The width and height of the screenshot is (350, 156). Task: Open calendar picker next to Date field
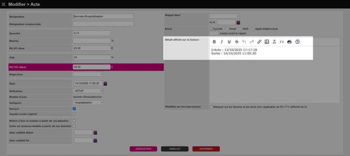(105, 83)
